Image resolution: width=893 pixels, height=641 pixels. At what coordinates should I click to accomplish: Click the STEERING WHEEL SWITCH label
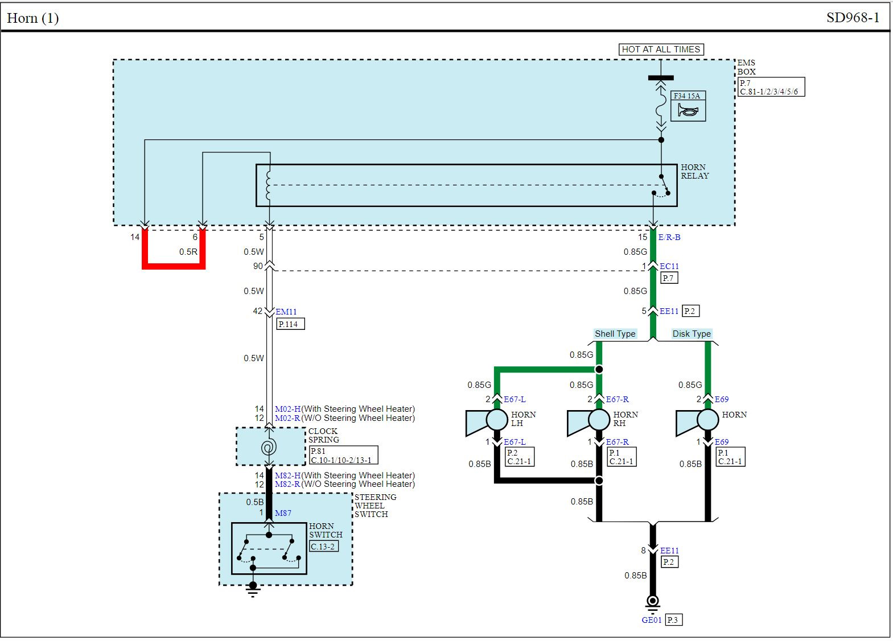tap(376, 506)
